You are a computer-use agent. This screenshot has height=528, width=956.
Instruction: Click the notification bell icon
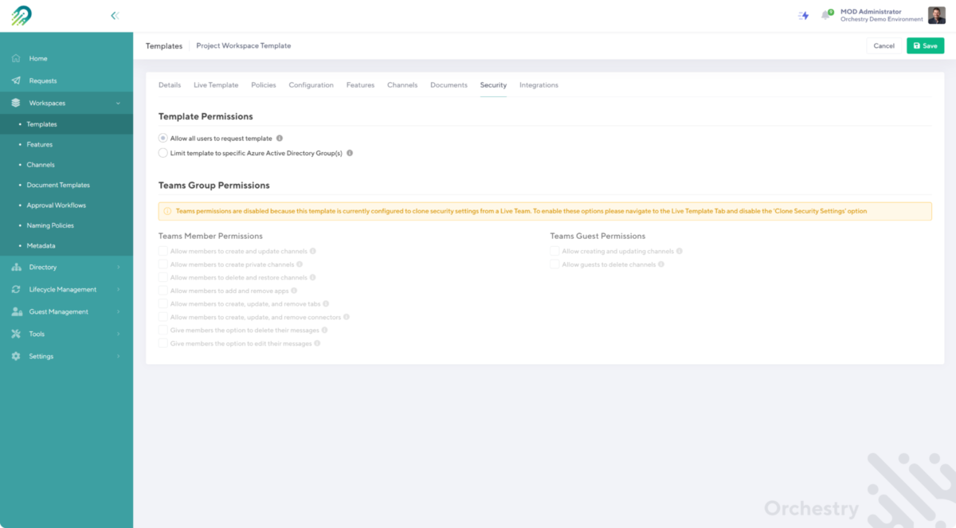[825, 15]
